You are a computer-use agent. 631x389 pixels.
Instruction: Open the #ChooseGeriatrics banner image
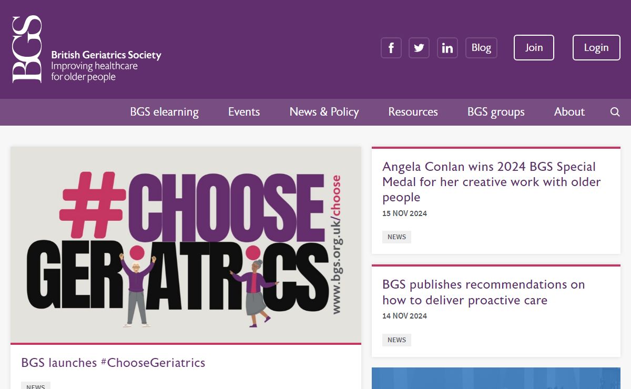point(186,245)
